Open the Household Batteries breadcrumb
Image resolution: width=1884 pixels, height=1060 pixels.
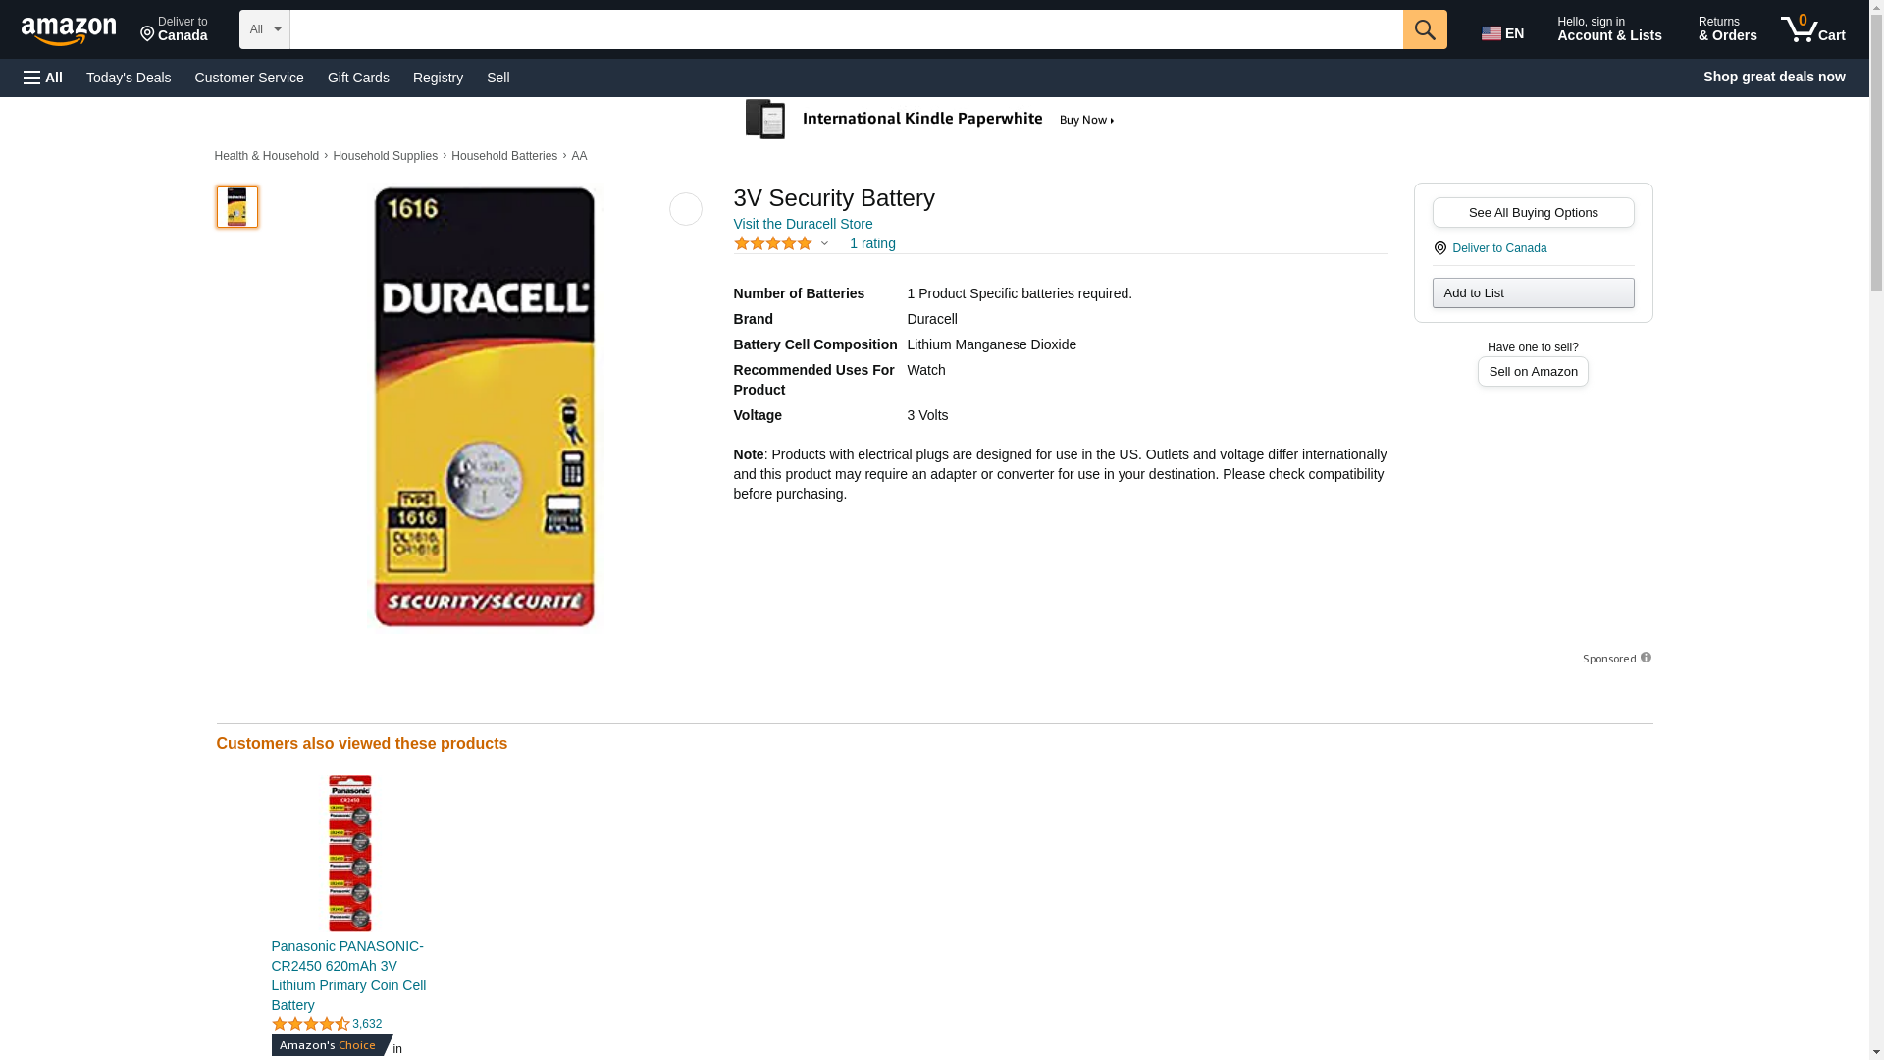pos(504,156)
